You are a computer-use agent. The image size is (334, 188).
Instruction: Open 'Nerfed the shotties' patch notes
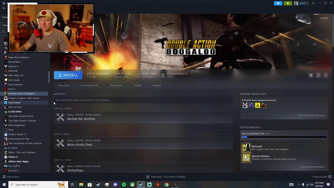pyautogui.click(x=143, y=117)
